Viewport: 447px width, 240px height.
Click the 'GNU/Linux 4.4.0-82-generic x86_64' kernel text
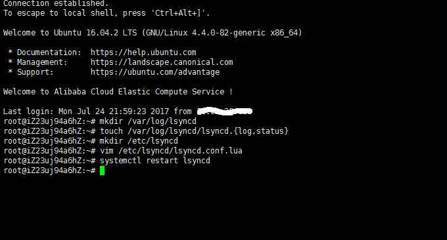coord(222,33)
